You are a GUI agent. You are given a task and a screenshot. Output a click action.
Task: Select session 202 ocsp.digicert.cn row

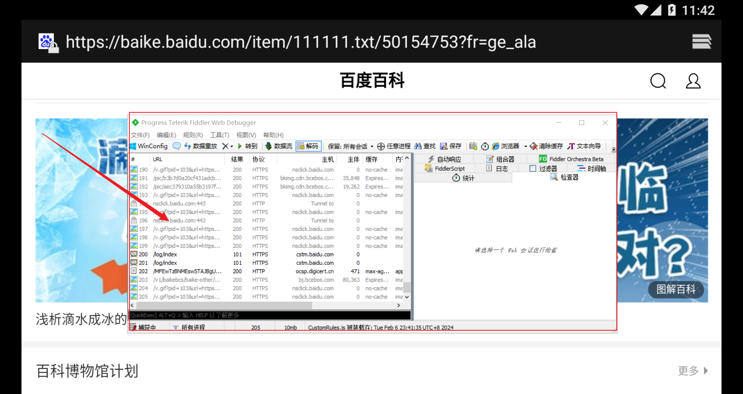pyautogui.click(x=267, y=271)
